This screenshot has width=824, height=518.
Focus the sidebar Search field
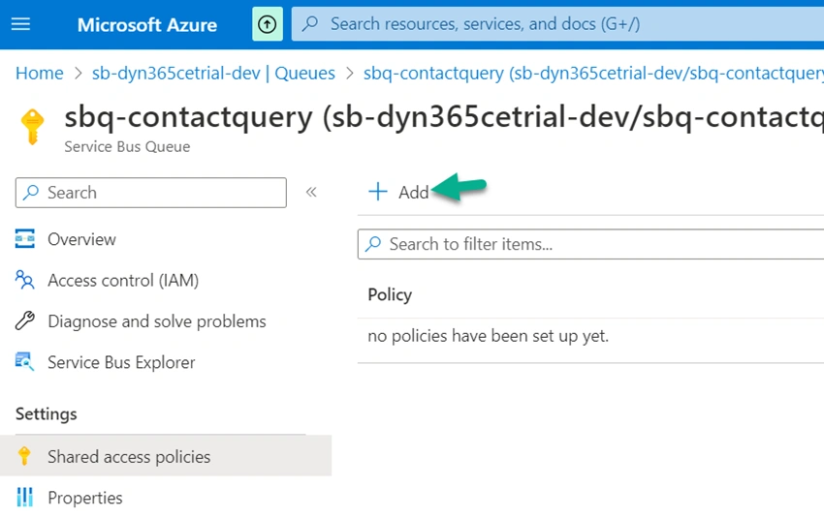coord(151,193)
